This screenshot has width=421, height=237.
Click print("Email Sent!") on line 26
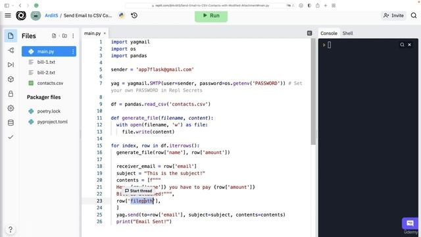click(144, 221)
